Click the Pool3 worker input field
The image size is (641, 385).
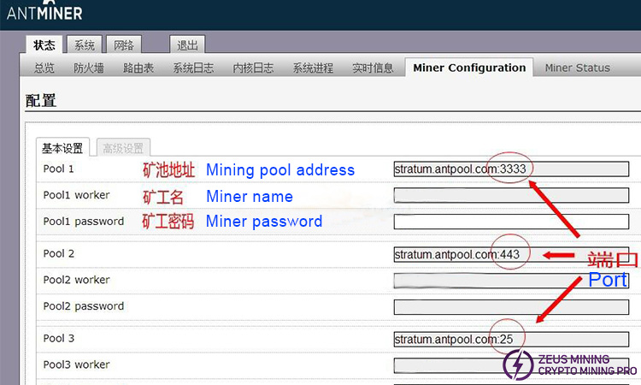click(x=511, y=365)
